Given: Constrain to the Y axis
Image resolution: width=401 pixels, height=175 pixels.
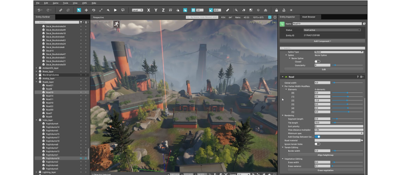Looking at the screenshot, I should pos(156,10).
